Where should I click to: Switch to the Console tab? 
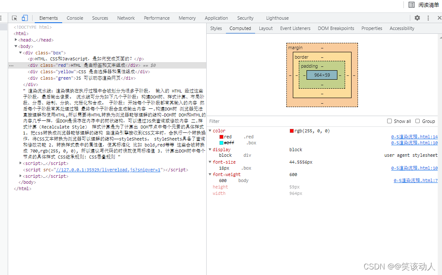pyautogui.click(x=75, y=18)
